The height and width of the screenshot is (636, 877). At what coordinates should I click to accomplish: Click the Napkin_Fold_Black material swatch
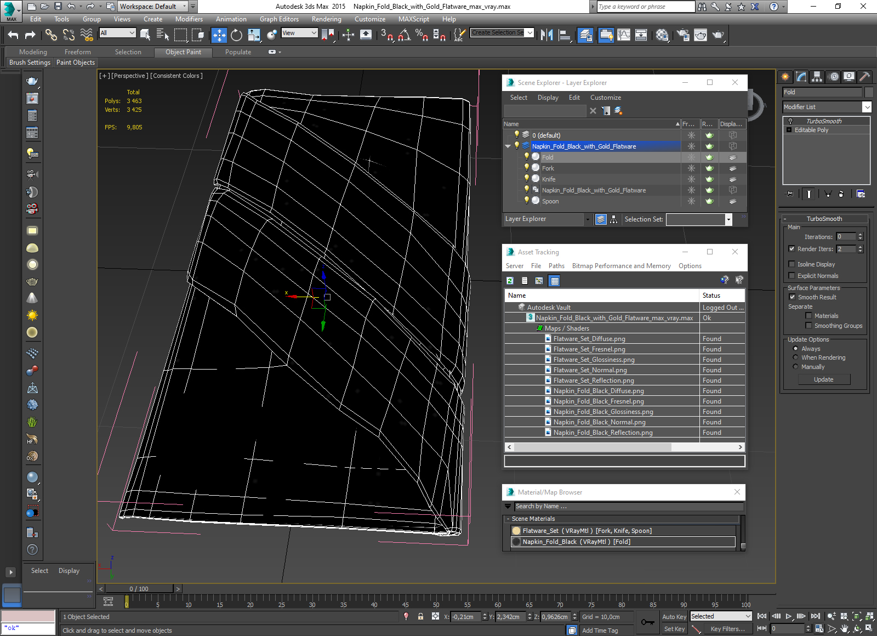coord(516,542)
